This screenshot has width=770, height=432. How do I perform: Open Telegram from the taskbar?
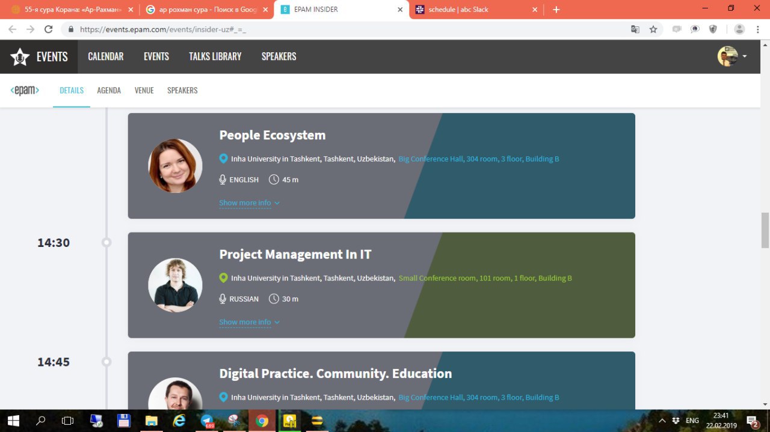point(207,421)
